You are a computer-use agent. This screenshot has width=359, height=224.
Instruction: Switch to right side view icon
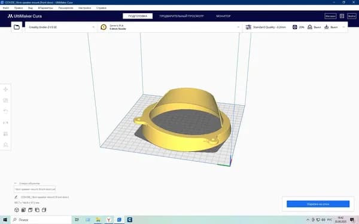[x=44, y=210]
